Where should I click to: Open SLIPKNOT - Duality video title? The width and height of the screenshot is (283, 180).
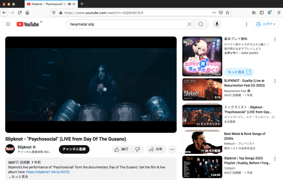(x=244, y=83)
